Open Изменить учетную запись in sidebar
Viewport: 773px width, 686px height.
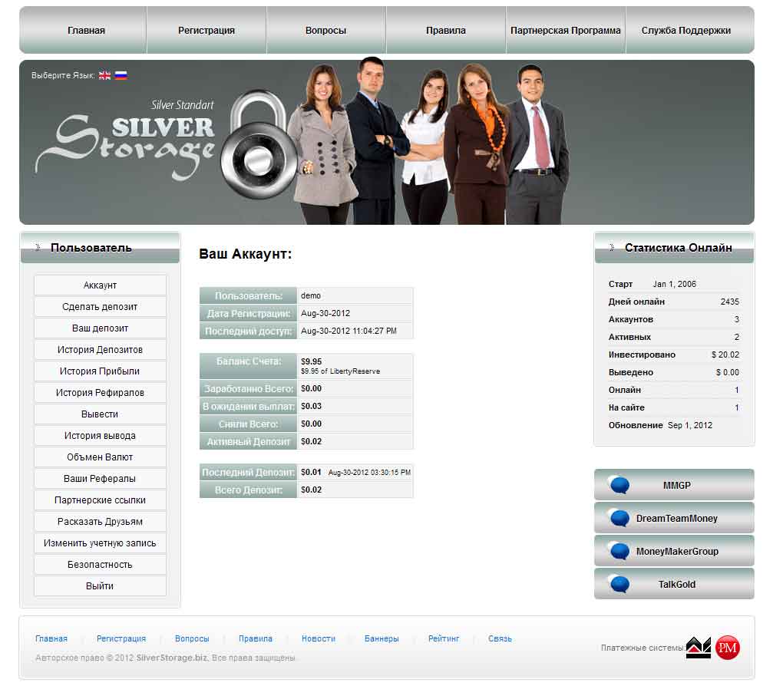click(x=100, y=543)
